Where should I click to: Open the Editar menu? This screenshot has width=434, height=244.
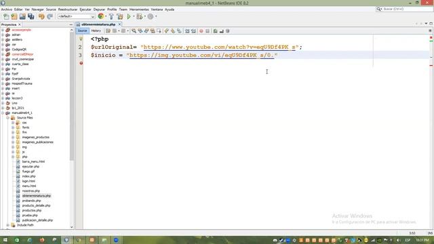pos(18,9)
